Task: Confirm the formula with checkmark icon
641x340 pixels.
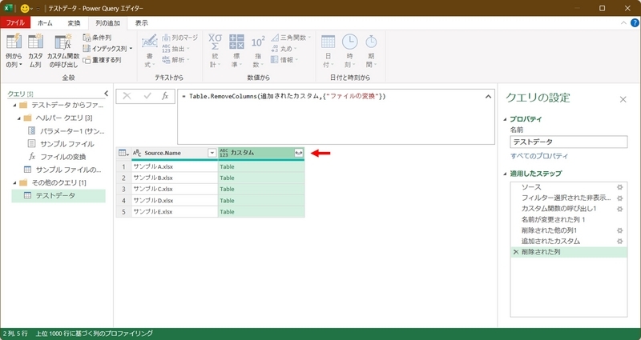Action: [x=147, y=96]
